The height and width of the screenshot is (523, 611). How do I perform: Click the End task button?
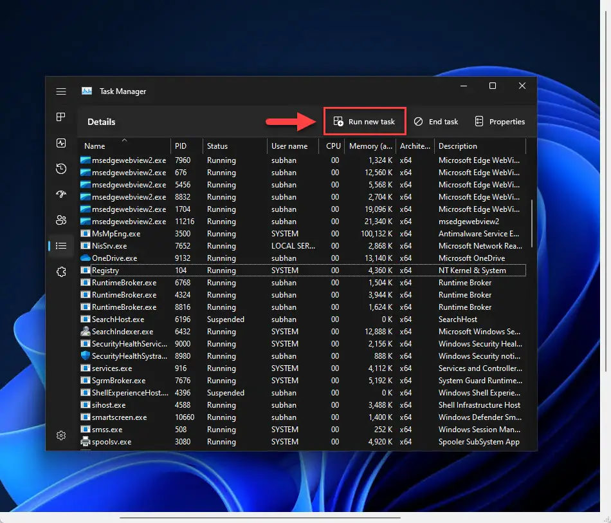pos(436,122)
